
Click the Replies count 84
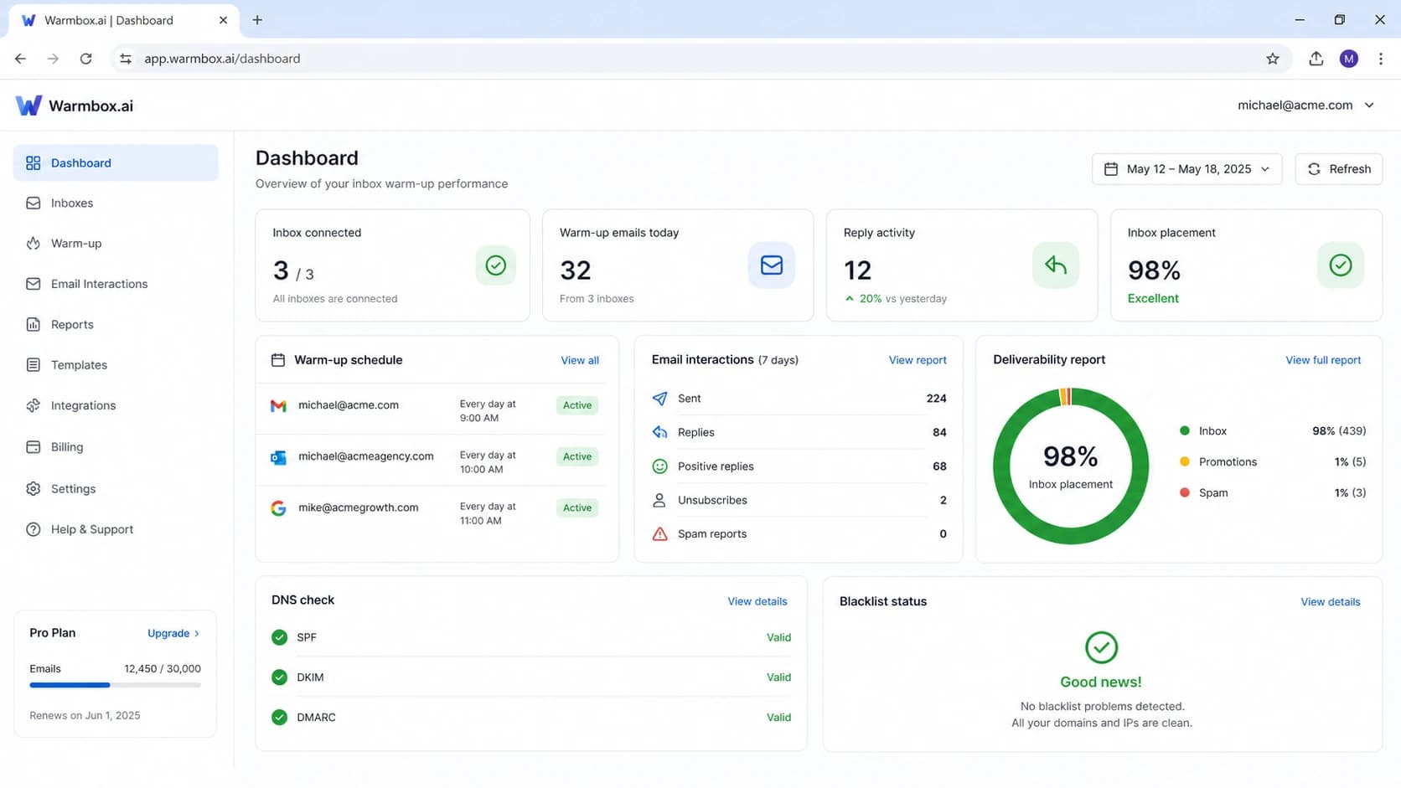point(939,433)
